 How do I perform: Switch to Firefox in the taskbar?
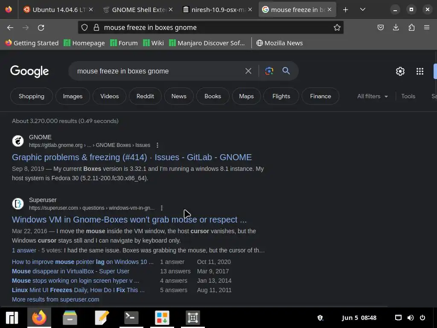click(x=39, y=318)
